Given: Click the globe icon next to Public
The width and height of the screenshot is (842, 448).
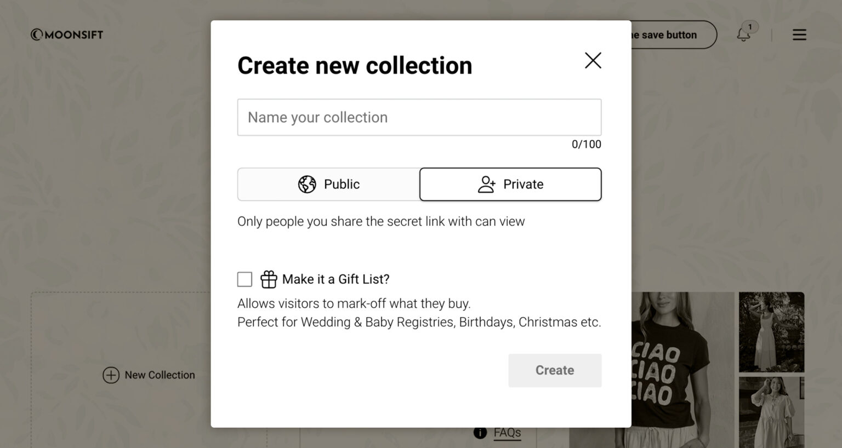Looking at the screenshot, I should pos(307,184).
